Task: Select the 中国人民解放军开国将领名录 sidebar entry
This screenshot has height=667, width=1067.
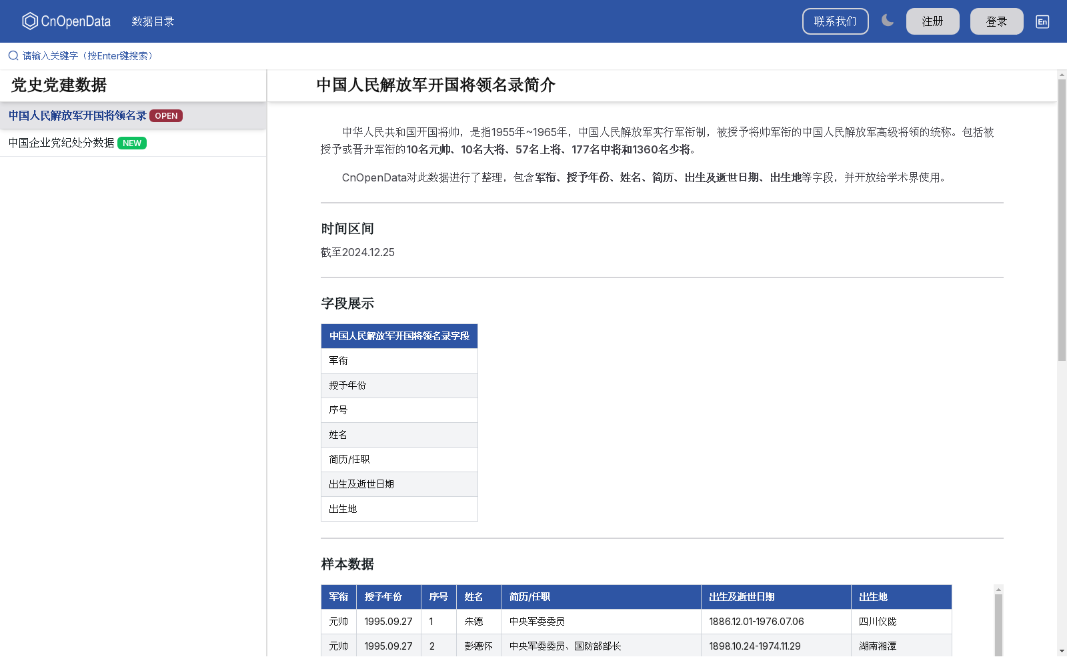Action: [x=77, y=115]
